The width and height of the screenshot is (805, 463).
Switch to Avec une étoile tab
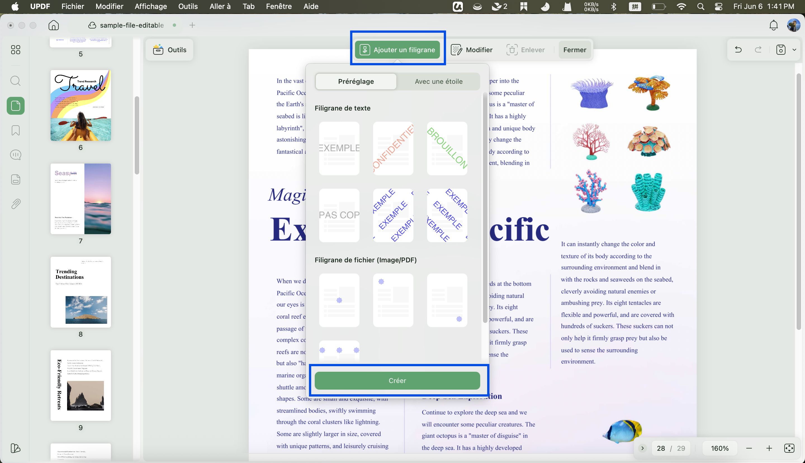click(439, 81)
